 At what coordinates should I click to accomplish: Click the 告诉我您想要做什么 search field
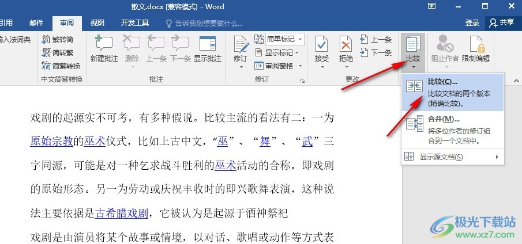[x=209, y=23]
